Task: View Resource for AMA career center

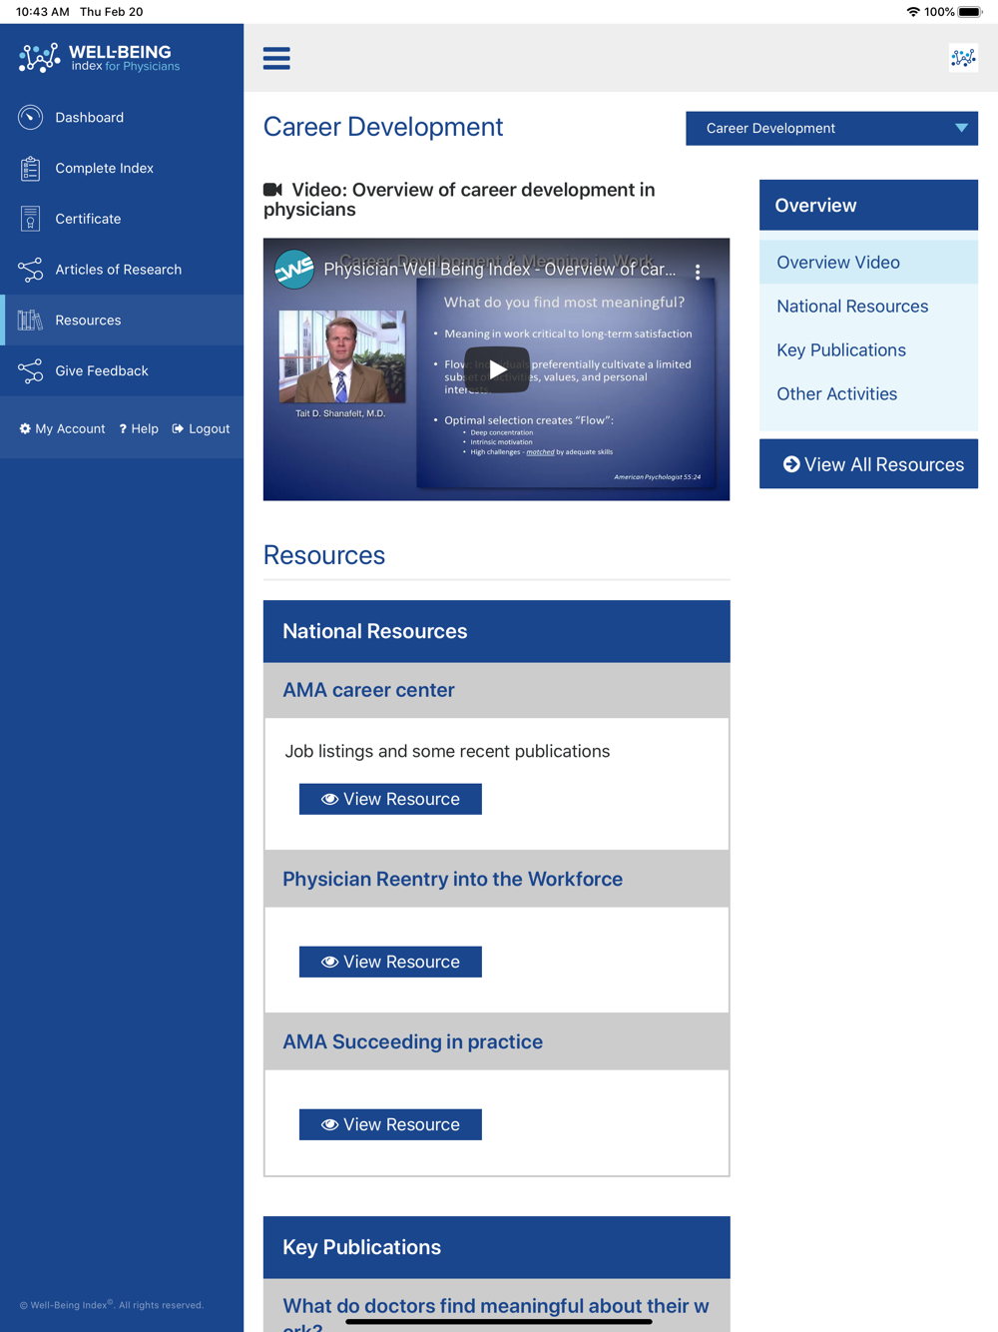Action: pos(390,799)
